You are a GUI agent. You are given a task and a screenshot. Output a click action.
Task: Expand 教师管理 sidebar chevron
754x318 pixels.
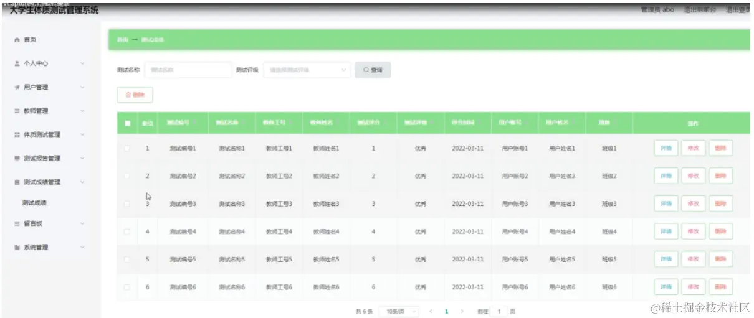(x=82, y=111)
